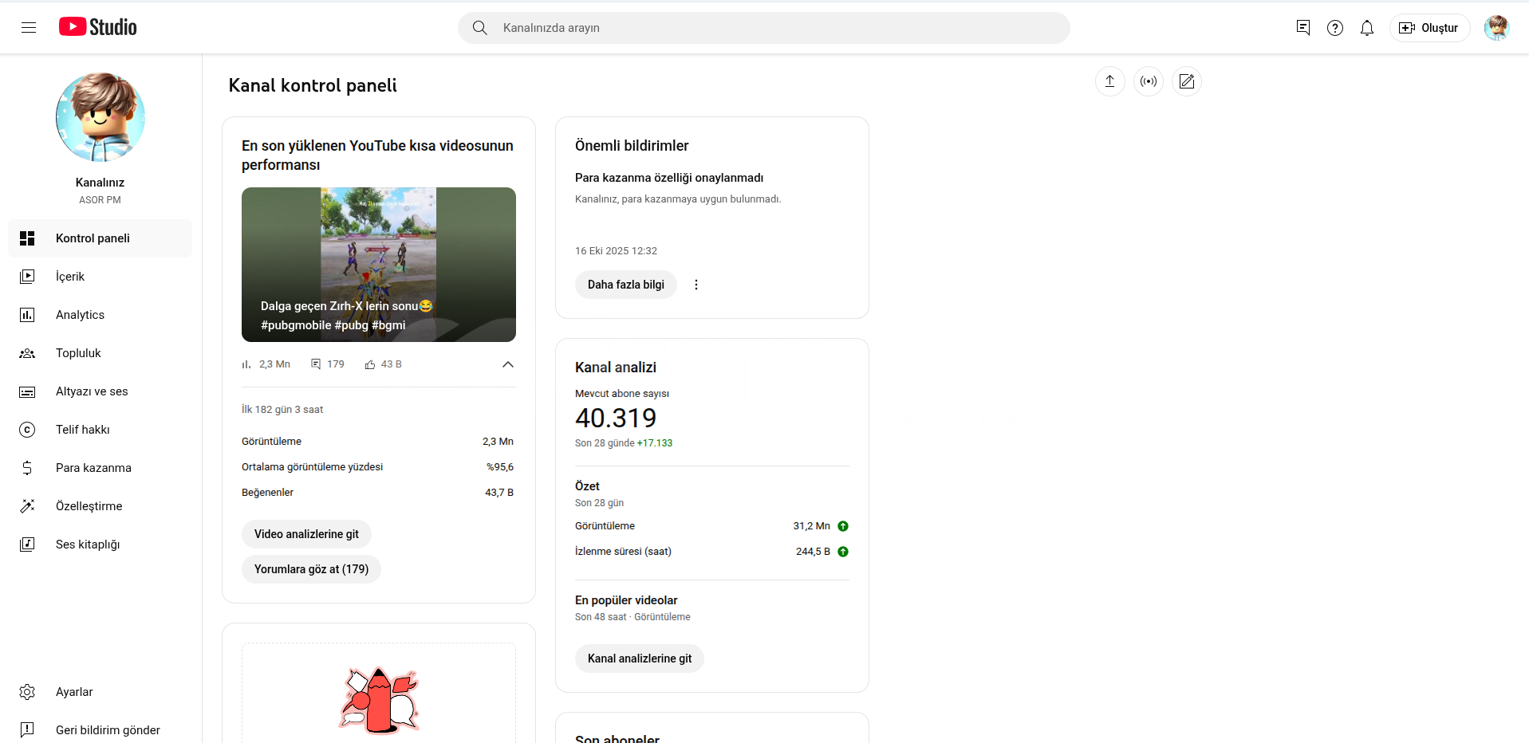The image size is (1529, 743).
Task: Open Analytics from the sidebar
Action: pos(80,315)
